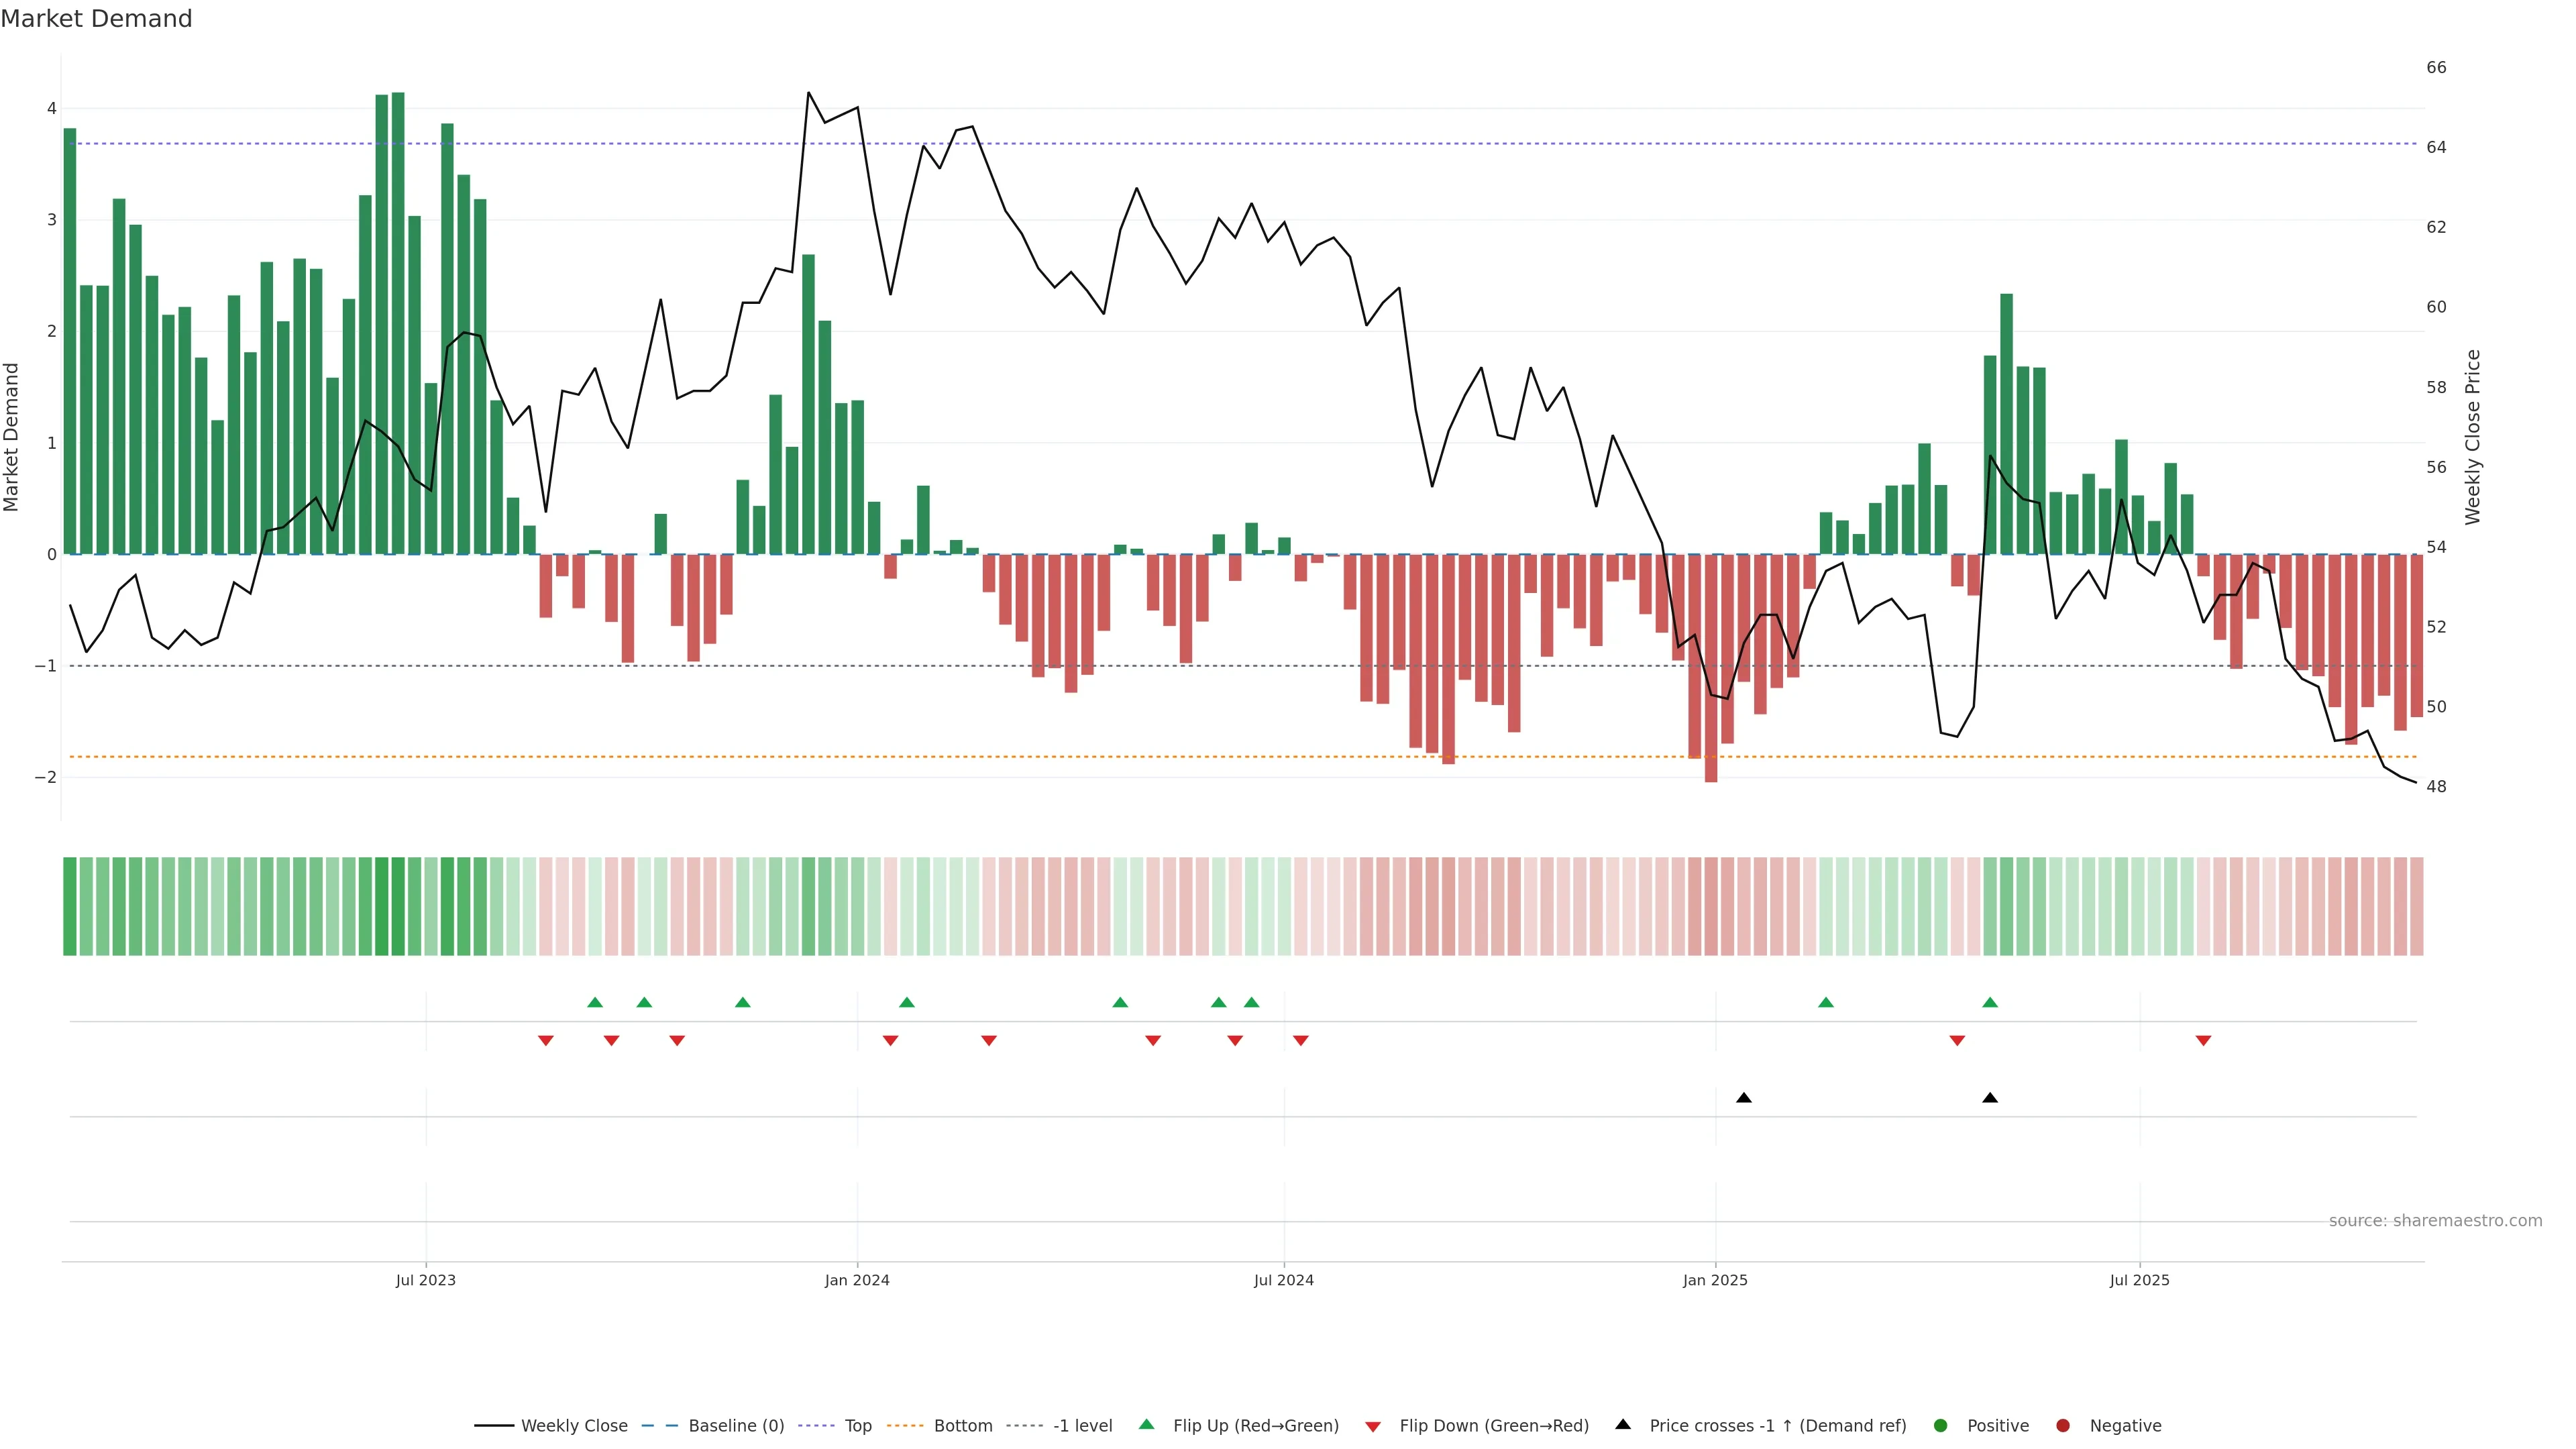The width and height of the screenshot is (2576, 1449).
Task: Click the first green flip-up triangle marker
Action: [595, 1002]
